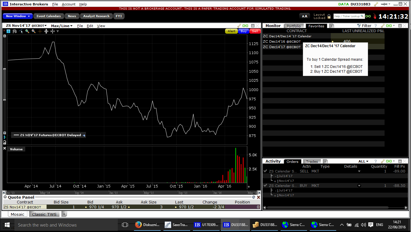The width and height of the screenshot is (411, 232).
Task: Click the FYI button
Action: point(119,16)
